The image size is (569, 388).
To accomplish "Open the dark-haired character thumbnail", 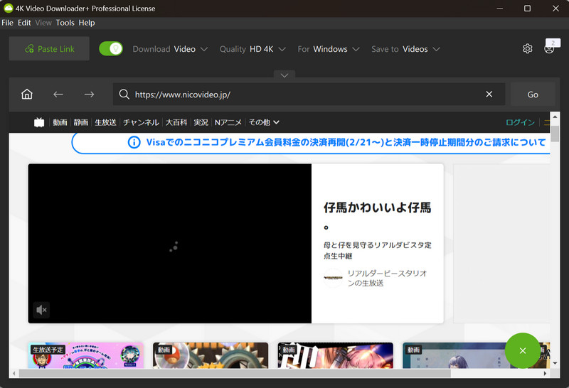I will coord(454,355).
